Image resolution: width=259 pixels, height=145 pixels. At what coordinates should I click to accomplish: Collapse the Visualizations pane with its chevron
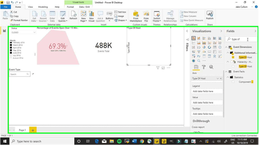[x=221, y=31]
